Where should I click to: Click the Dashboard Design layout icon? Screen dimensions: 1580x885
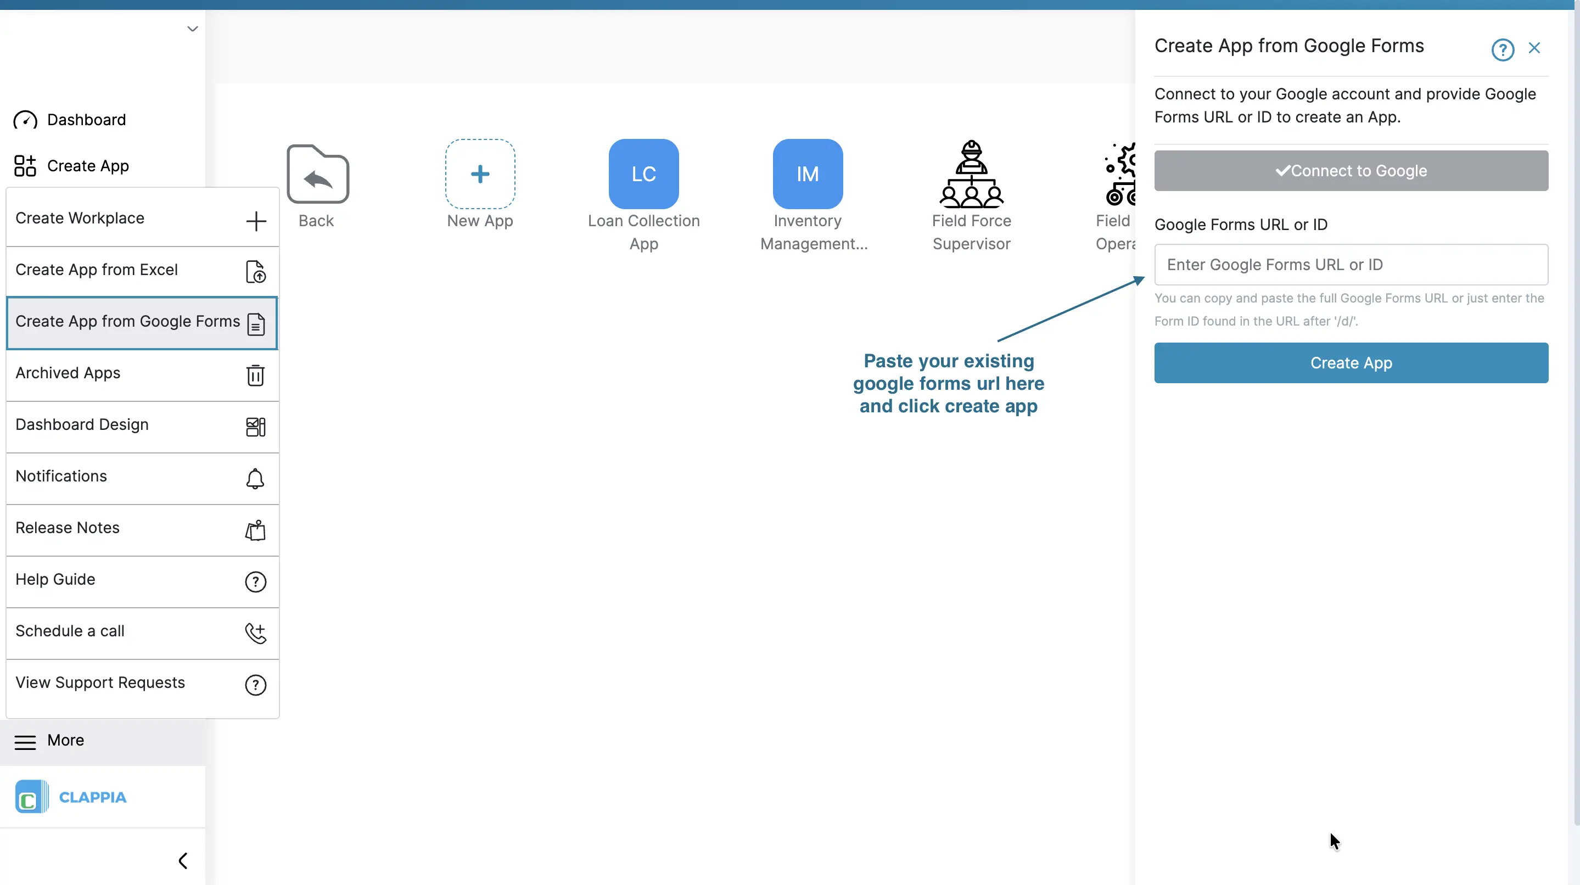click(x=256, y=427)
